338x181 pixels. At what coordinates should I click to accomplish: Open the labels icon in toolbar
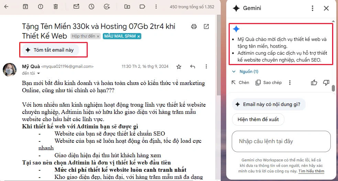coord(142,7)
